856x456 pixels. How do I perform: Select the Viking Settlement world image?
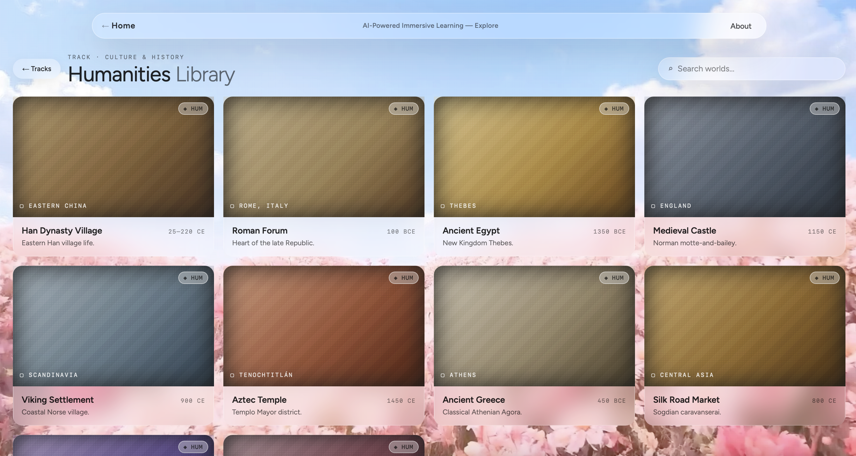coord(113,325)
